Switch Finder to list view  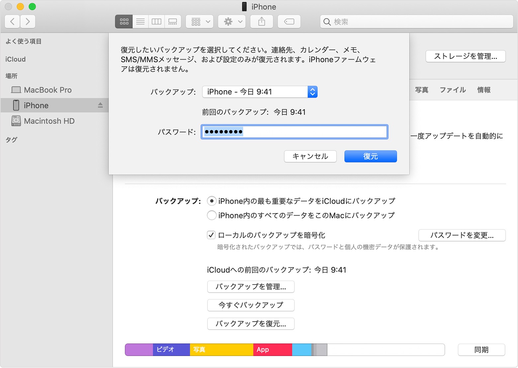pyautogui.click(x=140, y=22)
